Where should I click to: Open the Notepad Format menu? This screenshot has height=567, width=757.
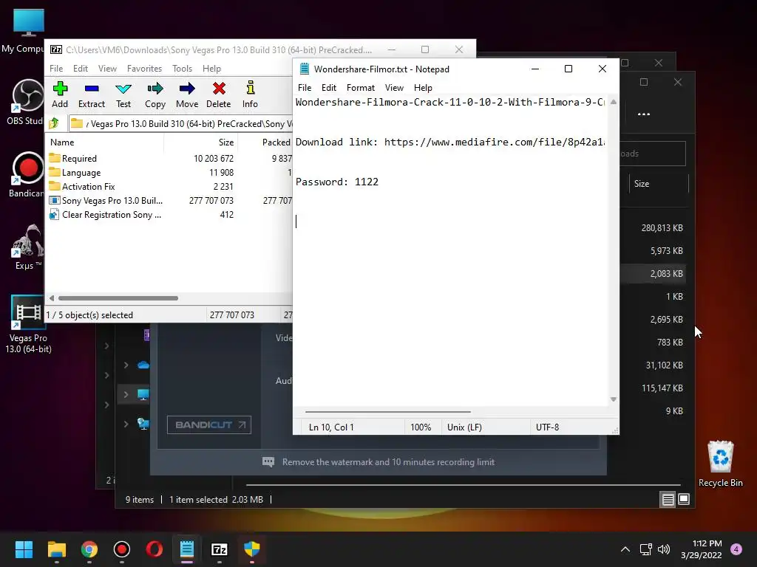(361, 88)
